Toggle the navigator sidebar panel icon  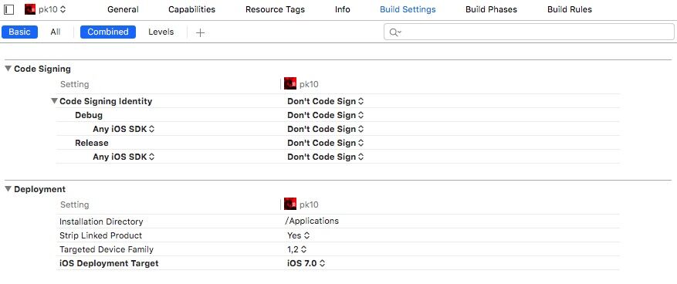(x=8, y=9)
